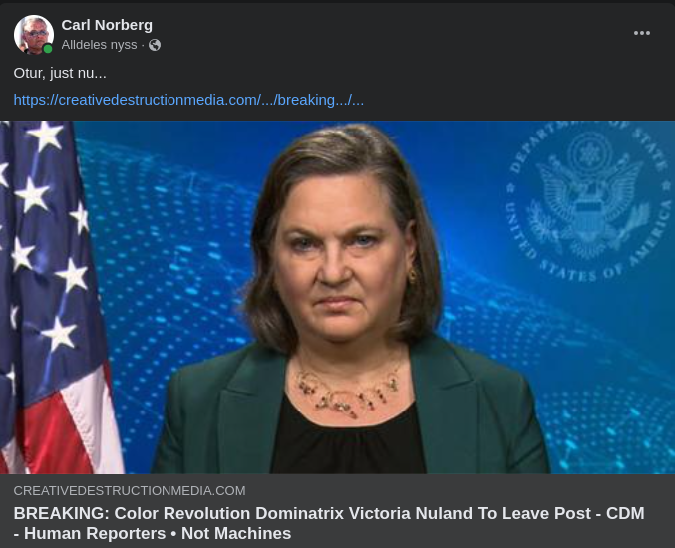This screenshot has width=675, height=548.
Task: Follow the creativedestructionmedia.com URL link
Action: tap(188, 100)
